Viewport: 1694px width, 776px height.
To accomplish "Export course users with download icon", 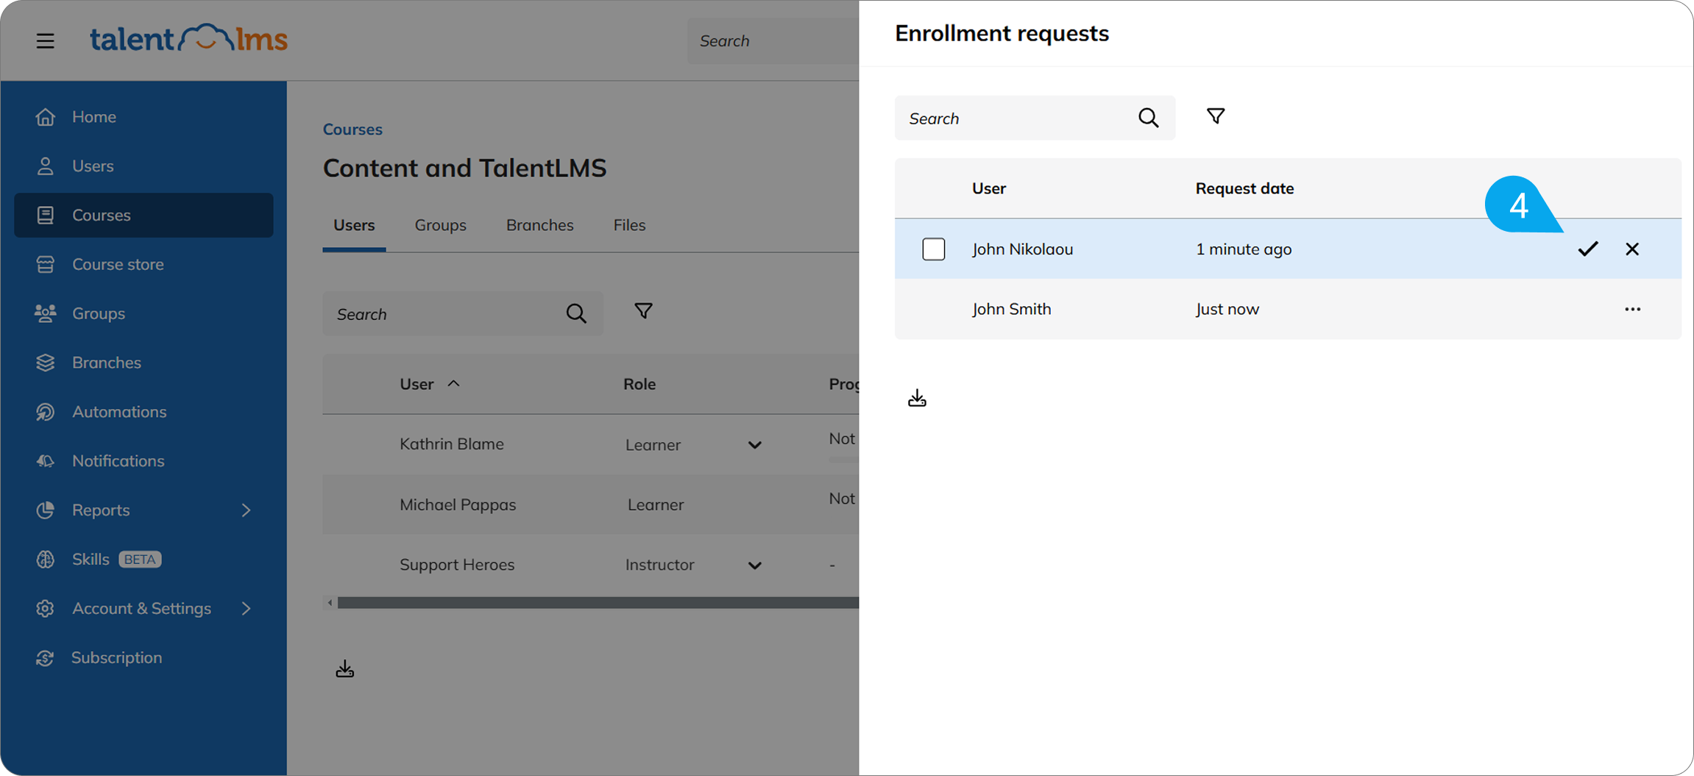I will click(x=344, y=669).
